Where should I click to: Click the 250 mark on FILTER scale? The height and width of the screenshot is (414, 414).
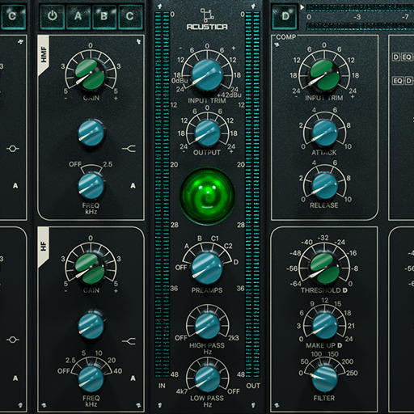[352, 373]
